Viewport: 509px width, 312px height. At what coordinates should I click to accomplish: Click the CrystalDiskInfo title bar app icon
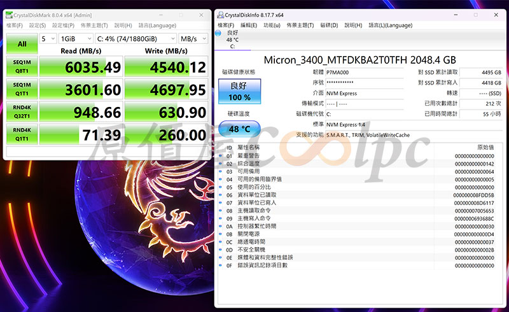(220, 15)
